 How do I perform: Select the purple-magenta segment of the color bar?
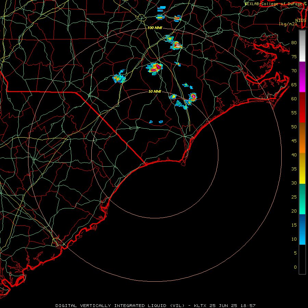(x=302, y=77)
